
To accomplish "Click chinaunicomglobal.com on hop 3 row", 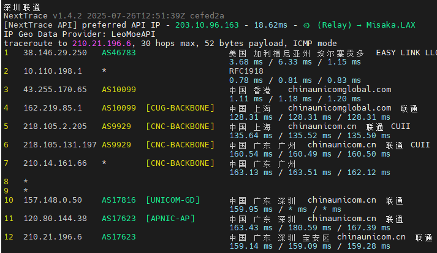I will [x=340, y=90].
